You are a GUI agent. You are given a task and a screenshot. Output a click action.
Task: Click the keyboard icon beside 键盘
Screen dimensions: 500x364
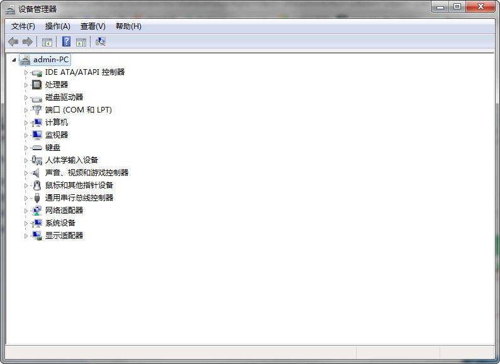[x=37, y=148]
